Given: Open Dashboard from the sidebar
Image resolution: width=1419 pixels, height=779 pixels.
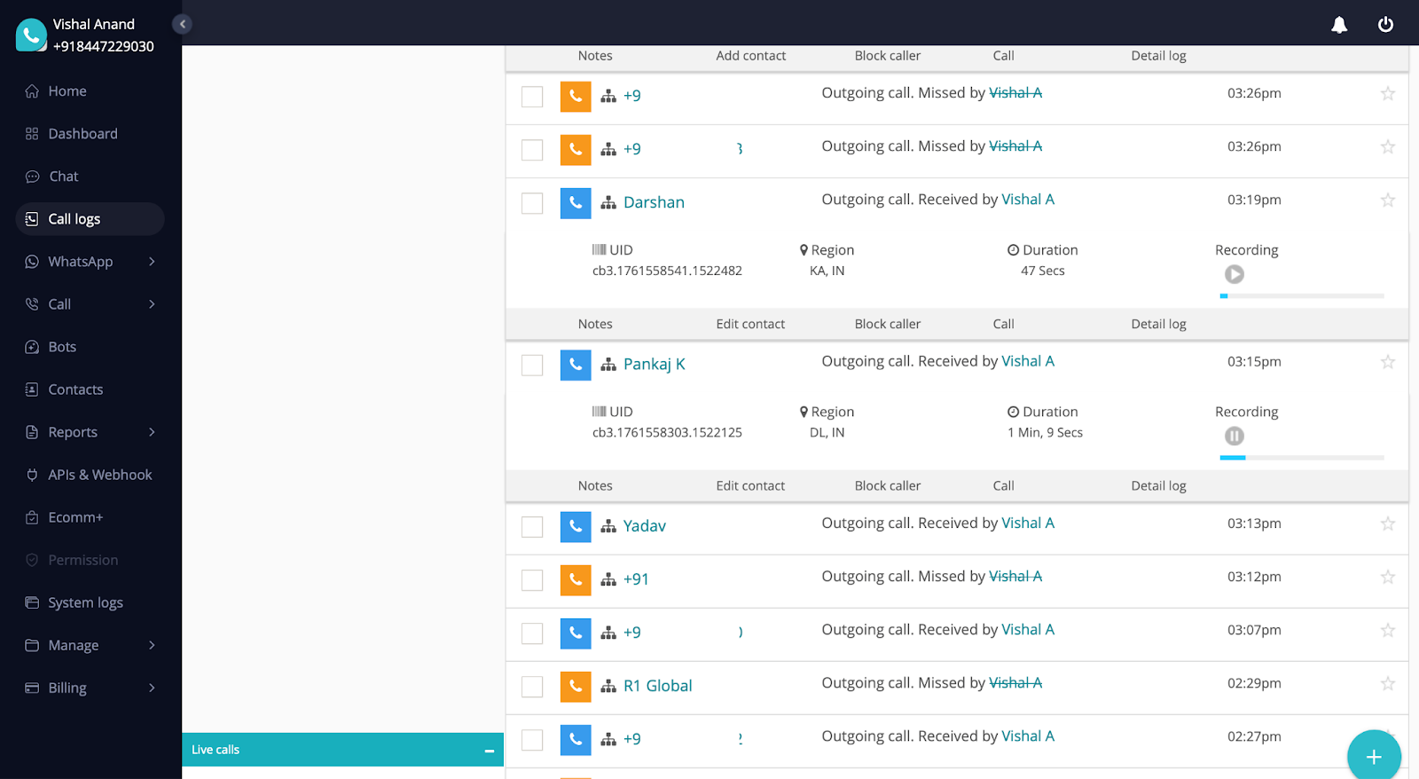Looking at the screenshot, I should (82, 134).
